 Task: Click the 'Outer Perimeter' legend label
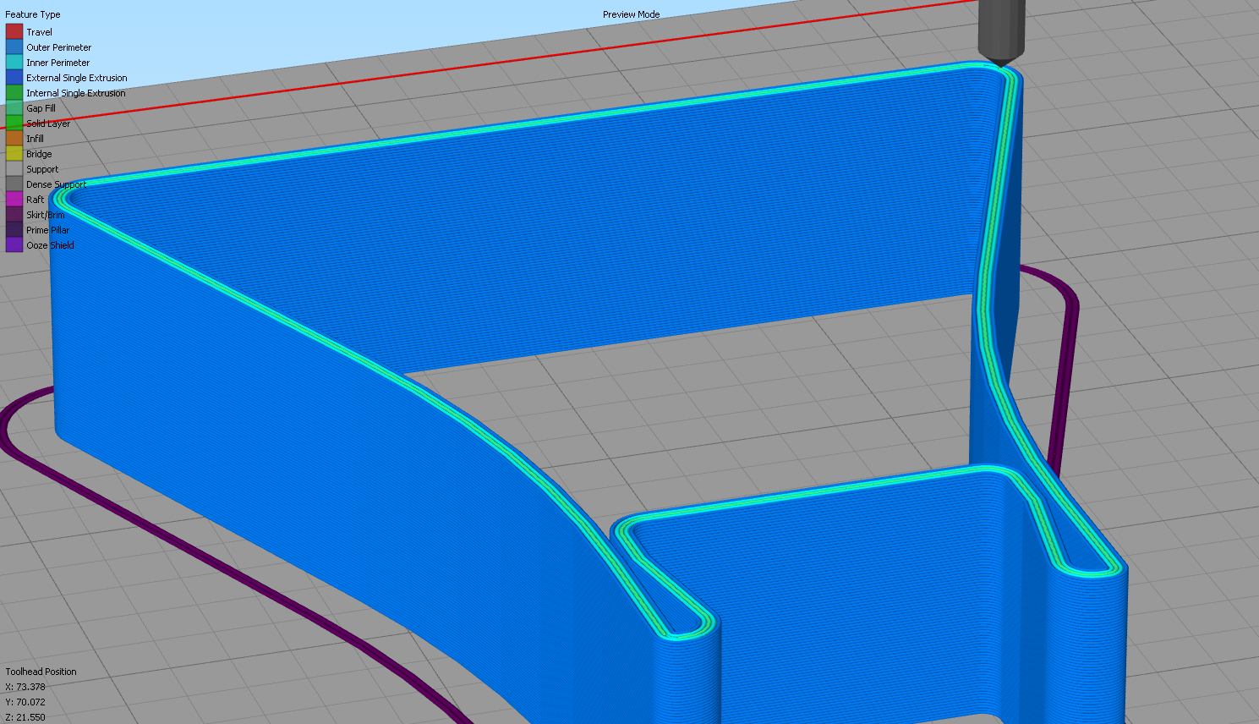[58, 47]
